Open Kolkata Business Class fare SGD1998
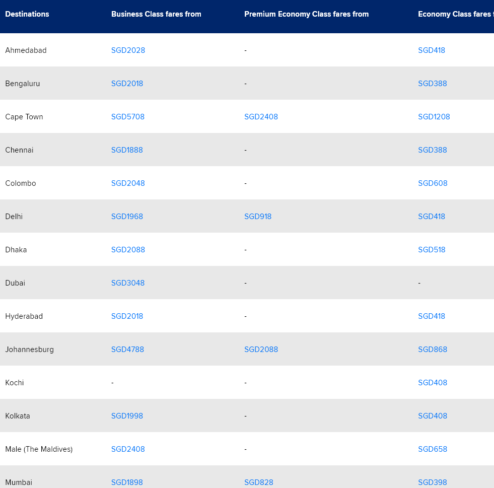 point(127,416)
